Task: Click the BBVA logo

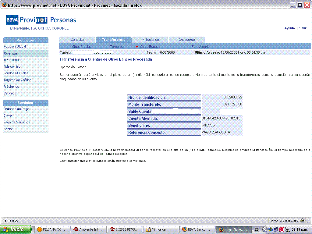Action: point(12,20)
